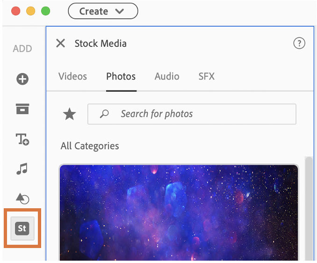The width and height of the screenshot is (317, 263).
Task: Toggle the favorites star filter
Action: coord(70,114)
